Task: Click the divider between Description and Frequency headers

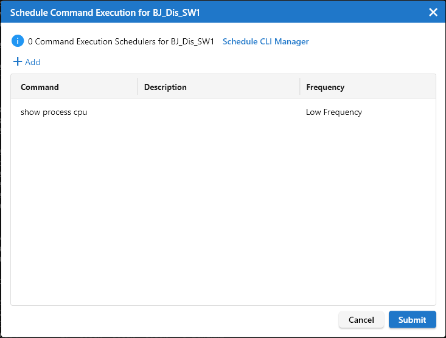Action: (300, 87)
